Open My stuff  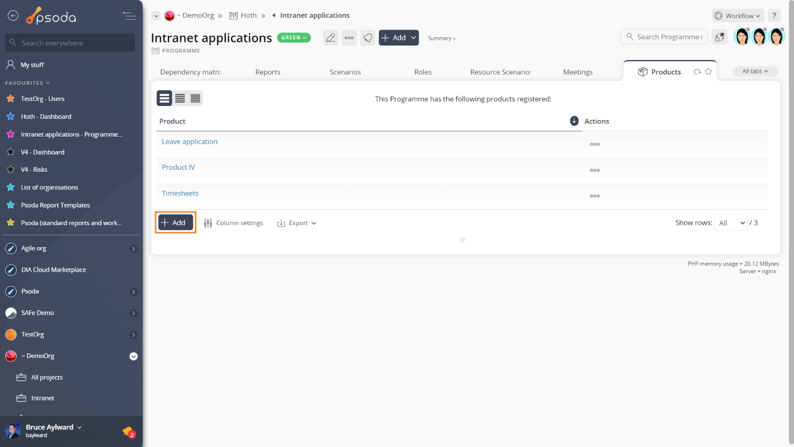pyautogui.click(x=32, y=65)
